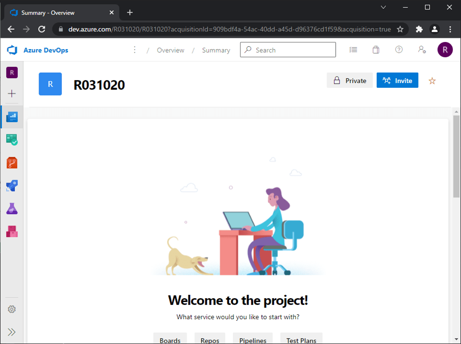Open the breadcrumb more options menu

point(135,50)
